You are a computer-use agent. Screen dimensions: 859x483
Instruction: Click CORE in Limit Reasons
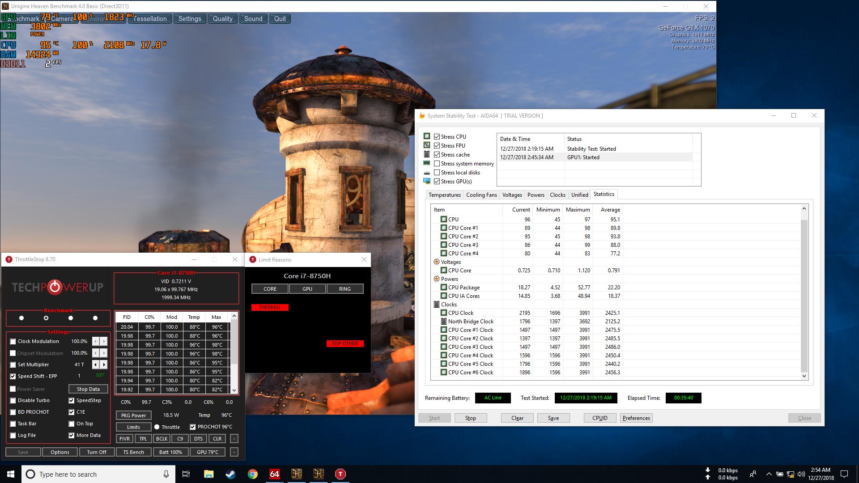coord(270,289)
